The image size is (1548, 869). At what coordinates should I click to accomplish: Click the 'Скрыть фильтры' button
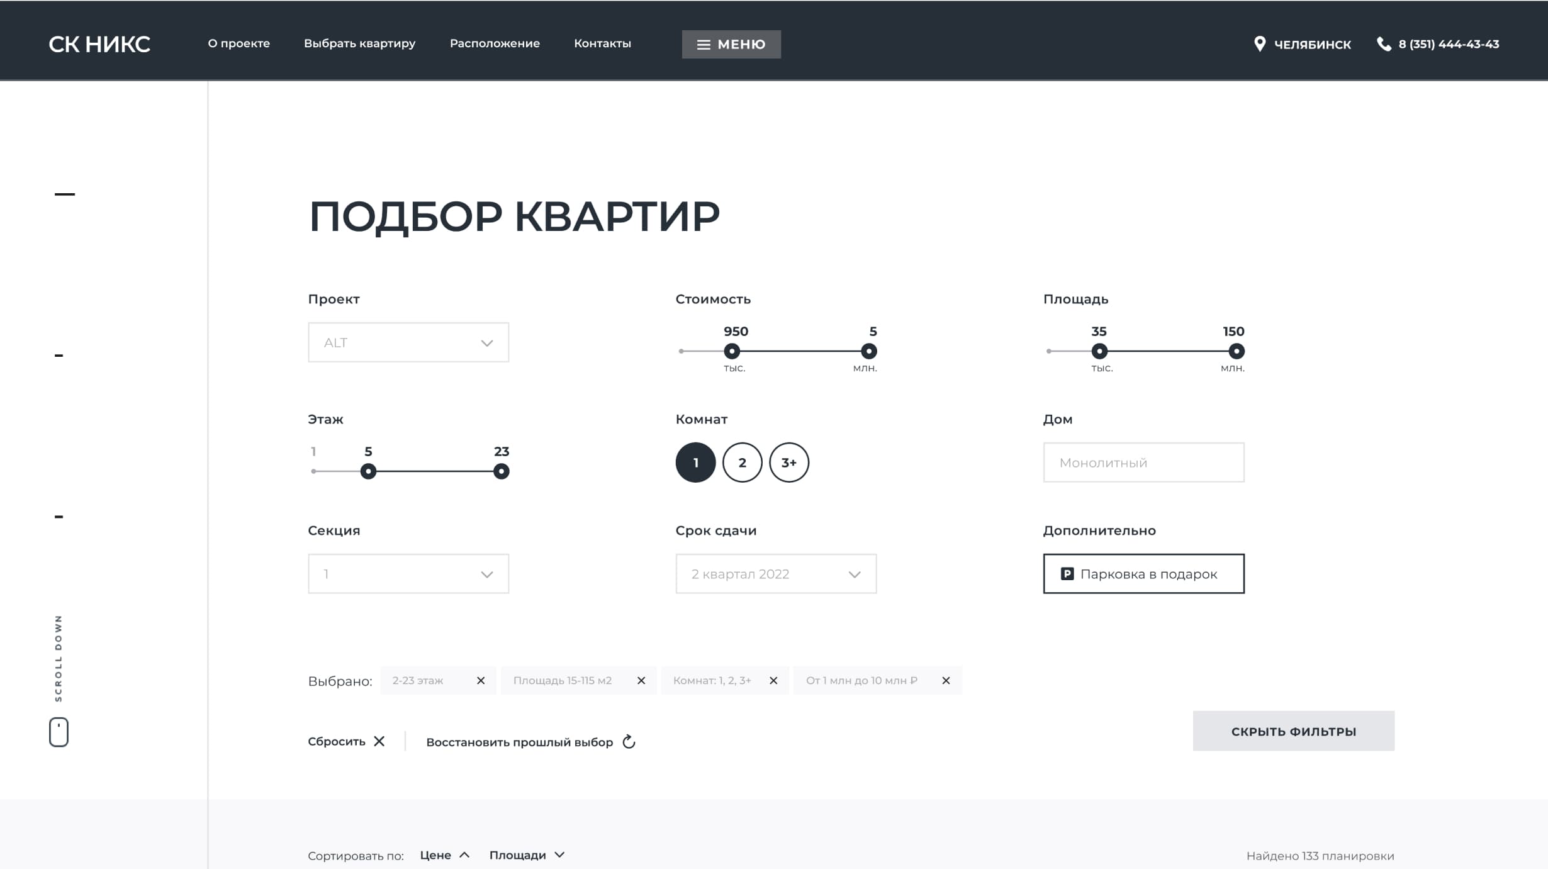coord(1293,731)
